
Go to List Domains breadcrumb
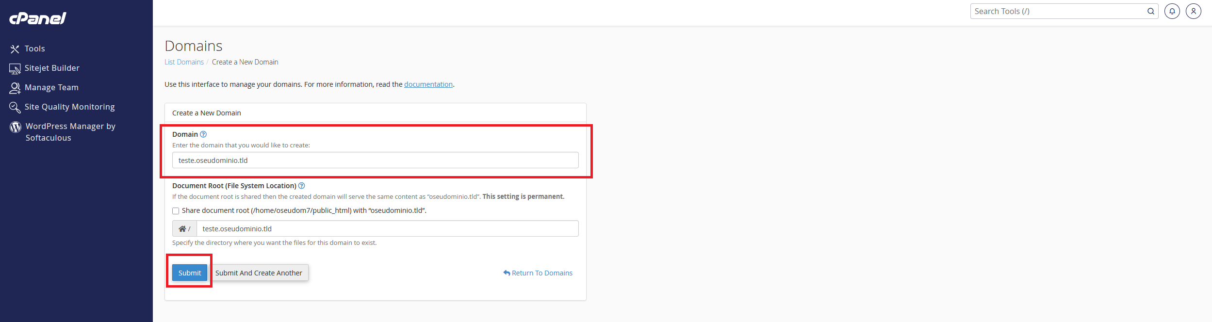click(184, 62)
